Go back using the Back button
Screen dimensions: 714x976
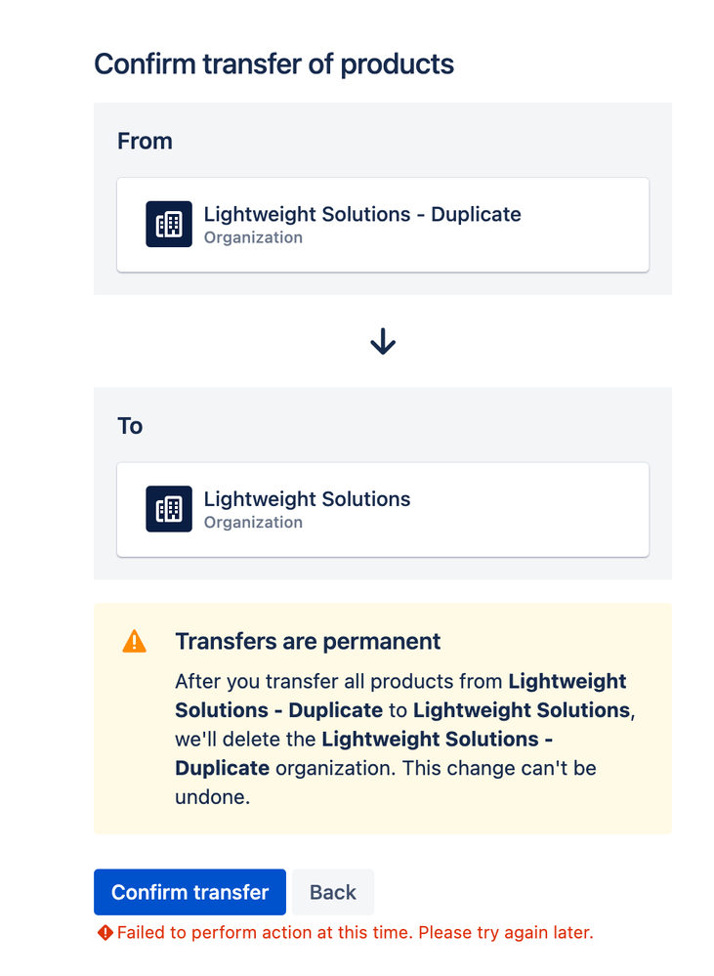[333, 892]
